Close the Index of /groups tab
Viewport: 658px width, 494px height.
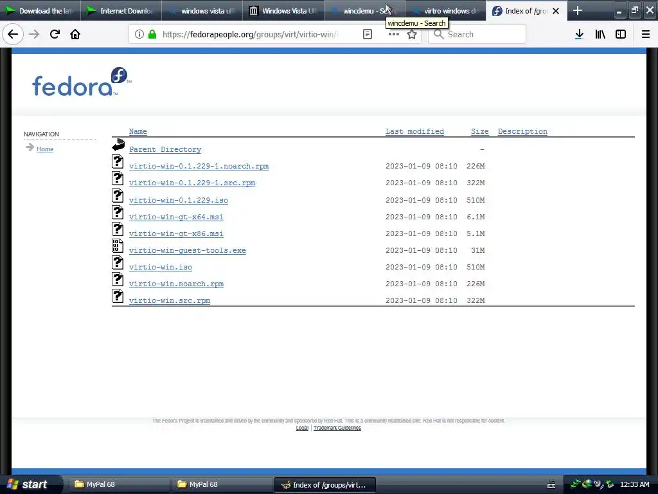point(556,11)
